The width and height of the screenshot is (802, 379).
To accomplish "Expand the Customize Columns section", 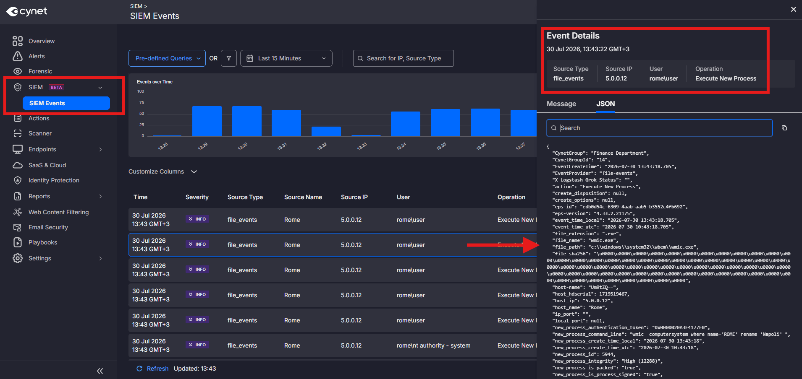I will pyautogui.click(x=163, y=171).
